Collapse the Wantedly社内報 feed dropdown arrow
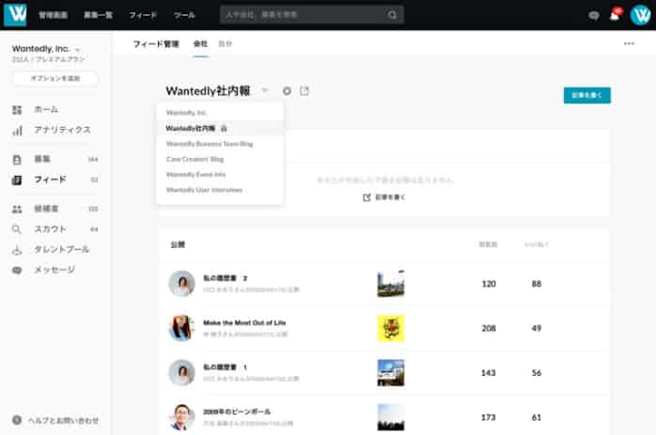The image size is (656, 435). tap(265, 91)
